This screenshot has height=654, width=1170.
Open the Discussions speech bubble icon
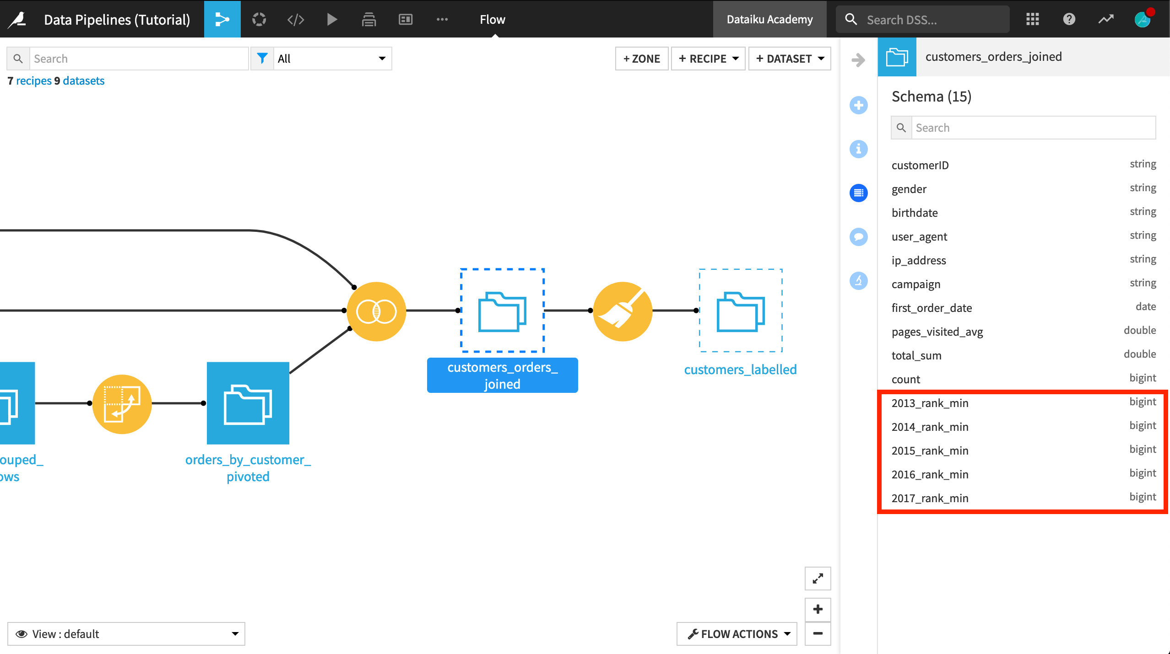859,237
